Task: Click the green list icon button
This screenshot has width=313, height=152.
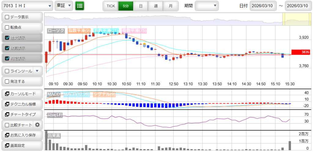Action: 80,6
